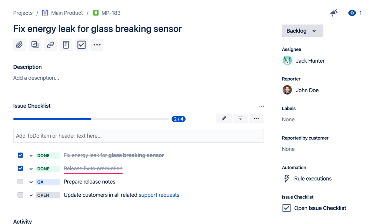Expand the chevron next to Prepare release notes

[31, 181]
